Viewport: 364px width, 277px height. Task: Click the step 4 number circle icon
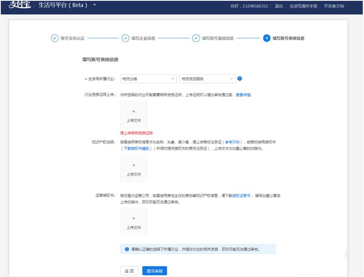click(x=267, y=38)
